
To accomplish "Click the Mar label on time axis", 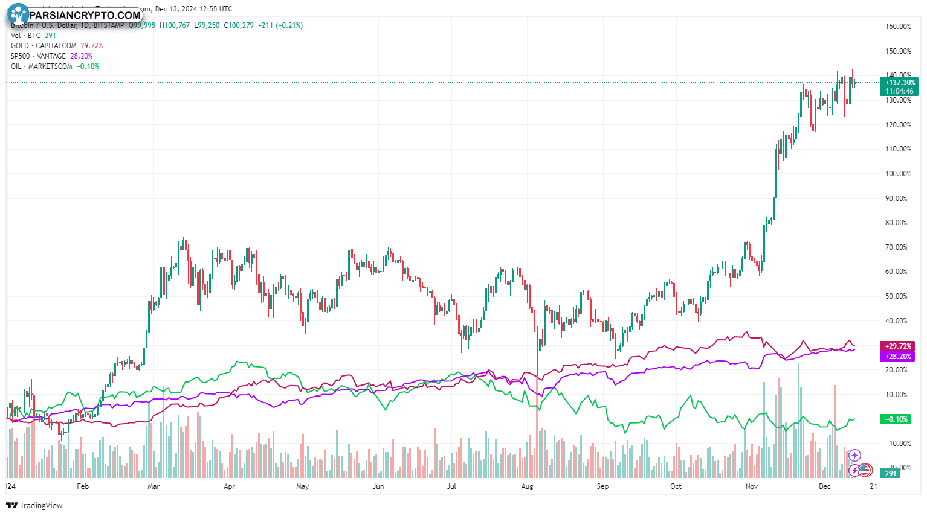I will coord(153,486).
